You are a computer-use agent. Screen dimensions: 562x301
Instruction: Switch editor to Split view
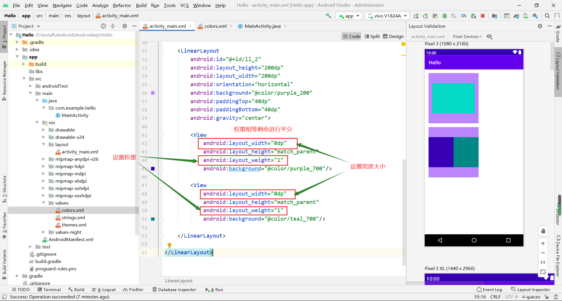pos(372,36)
